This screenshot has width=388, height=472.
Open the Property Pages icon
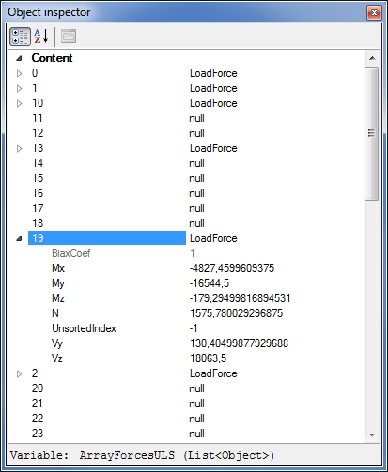69,37
